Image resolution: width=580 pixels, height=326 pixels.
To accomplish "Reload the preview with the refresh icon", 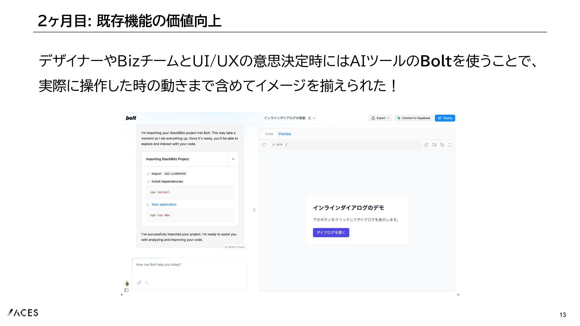I will (264, 145).
